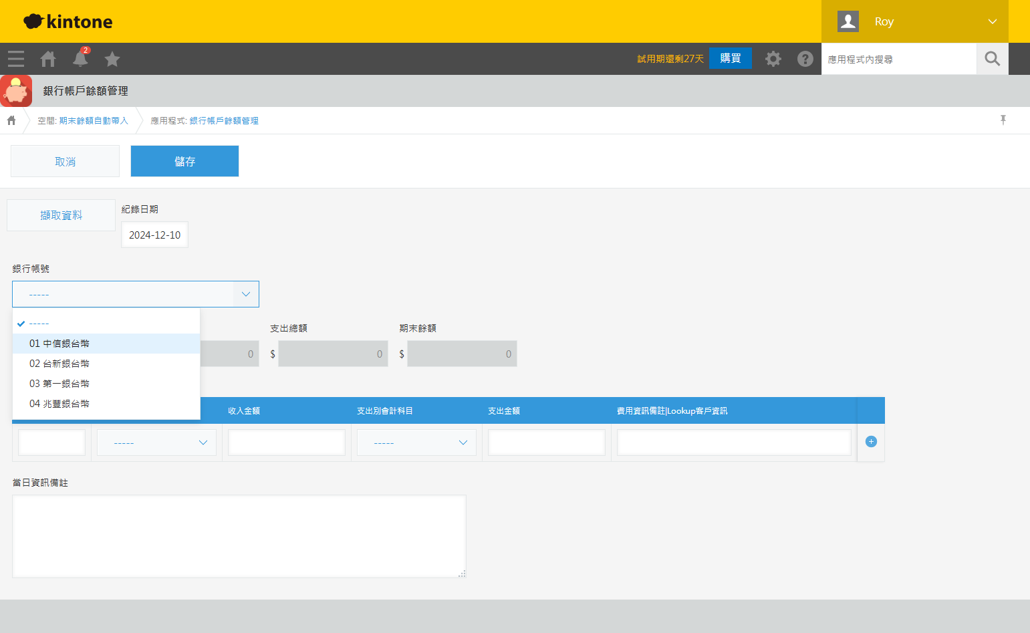Image resolution: width=1030 pixels, height=633 pixels.
Task: Expand the Roy account dropdown arrow
Action: point(993,21)
